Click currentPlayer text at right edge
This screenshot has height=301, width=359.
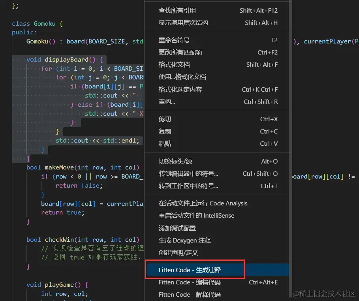pos(327,41)
